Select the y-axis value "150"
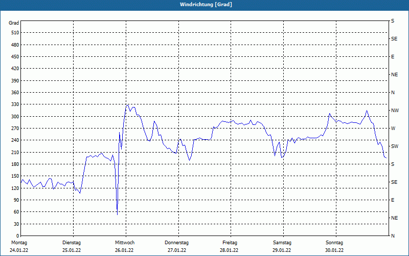 point(15,176)
